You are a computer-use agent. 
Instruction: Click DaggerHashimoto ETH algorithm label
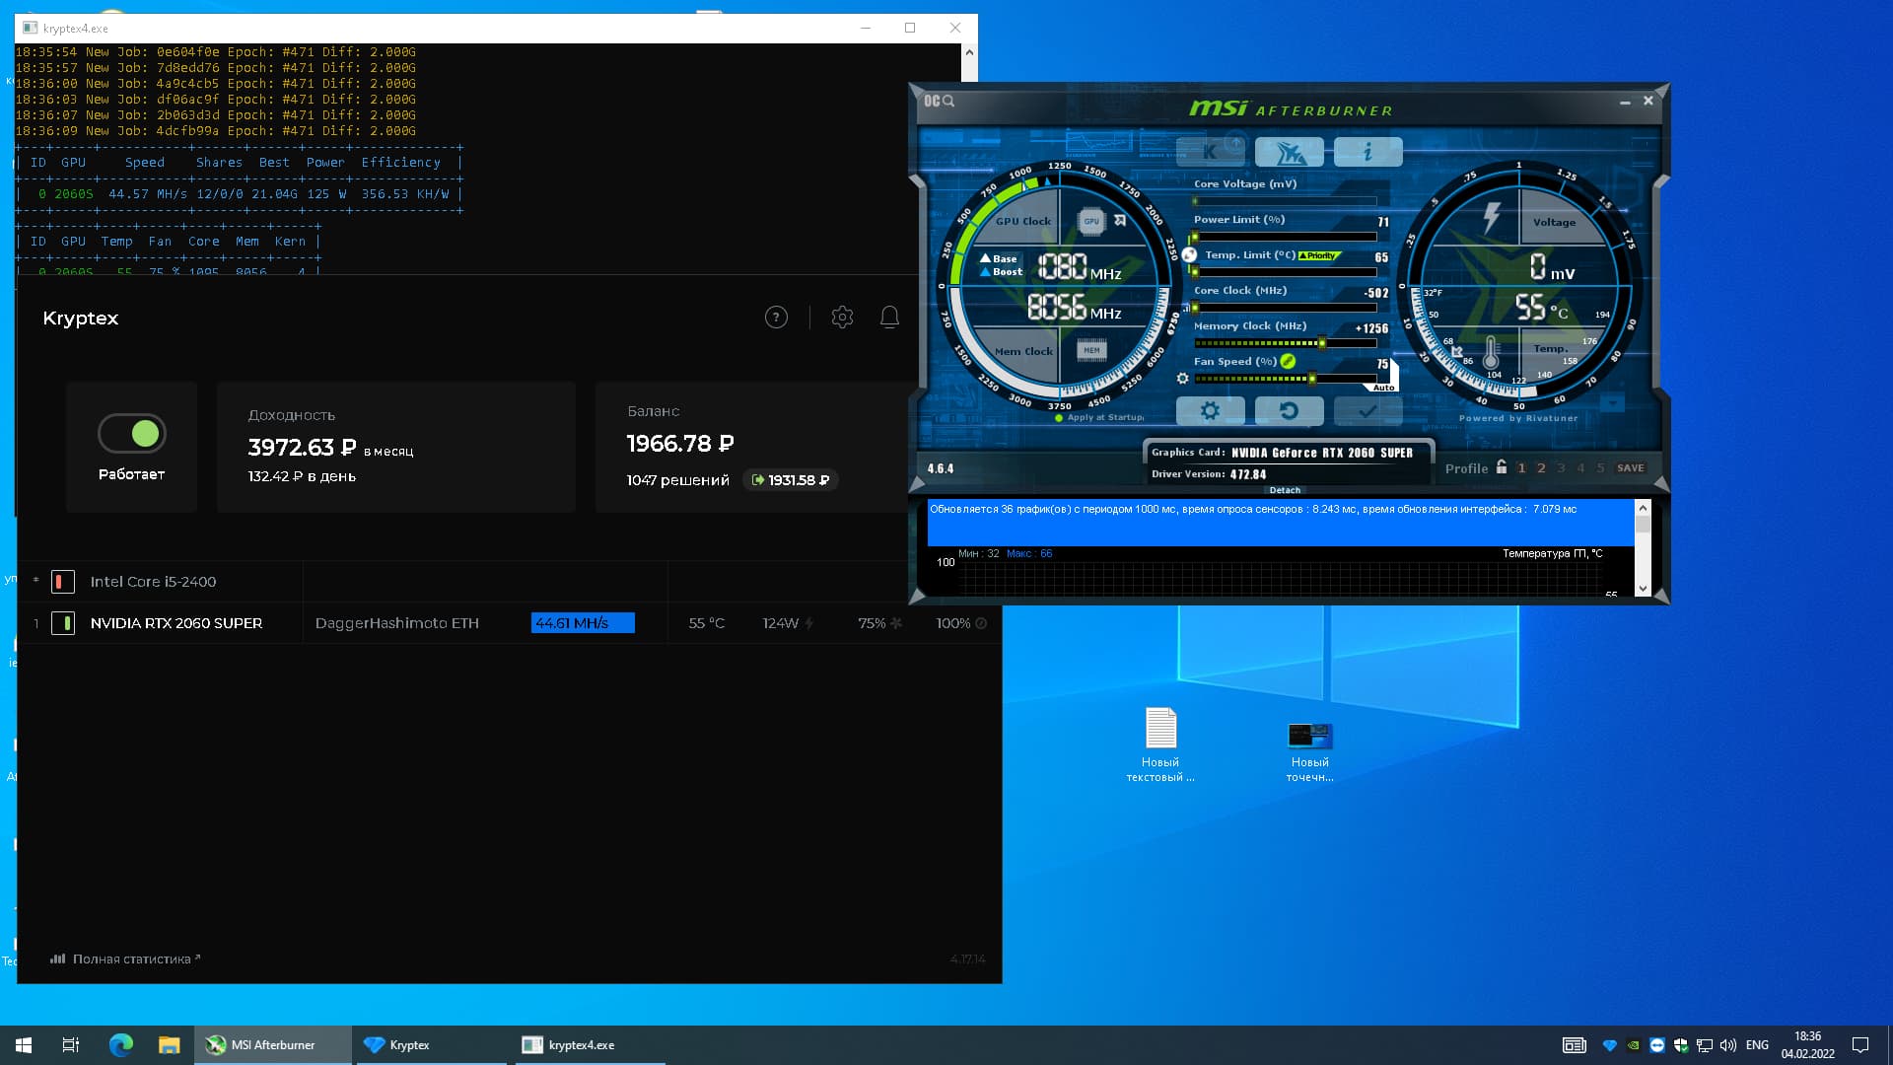[x=396, y=623]
